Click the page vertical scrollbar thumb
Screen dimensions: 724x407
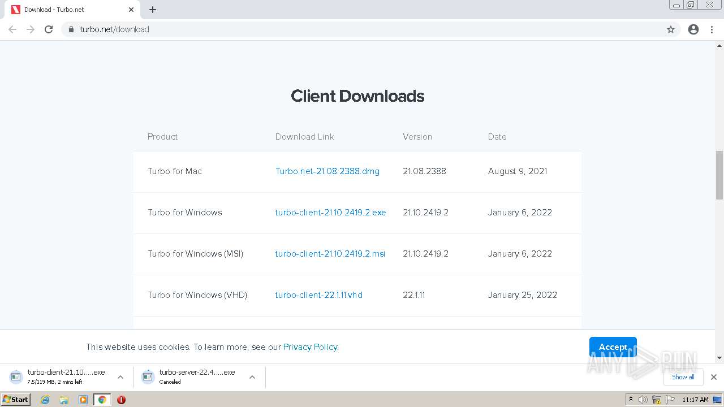719,175
